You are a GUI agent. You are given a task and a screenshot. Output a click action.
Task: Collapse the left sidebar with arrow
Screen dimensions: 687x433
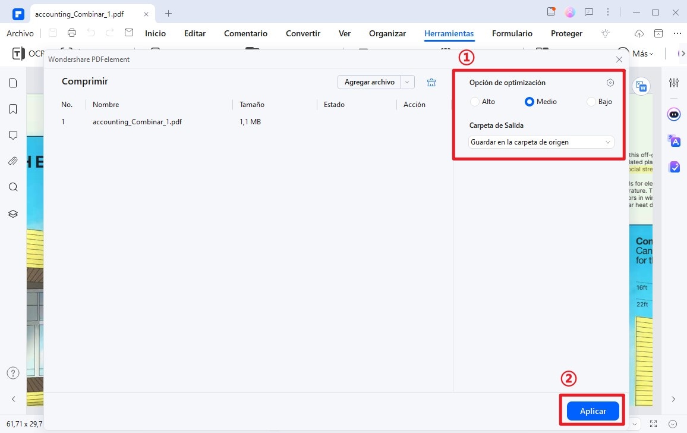pos(13,399)
